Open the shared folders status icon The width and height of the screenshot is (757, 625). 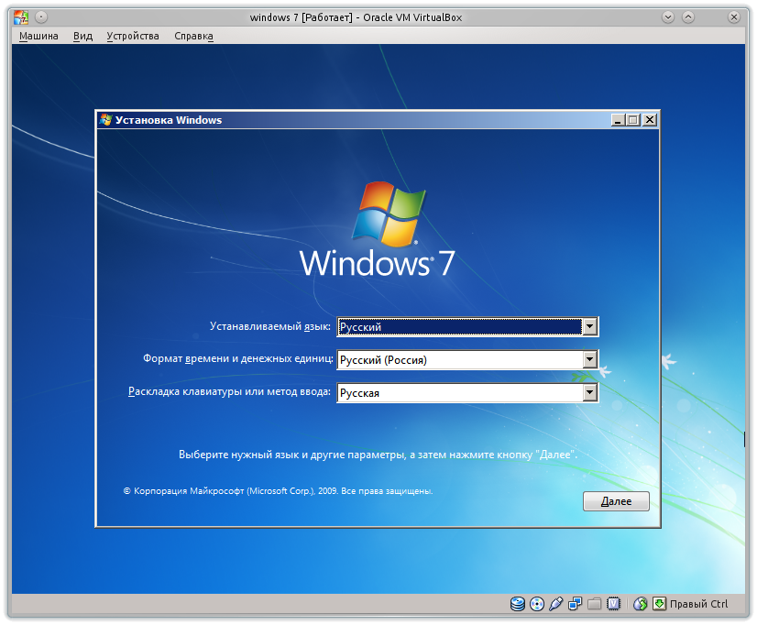point(593,604)
